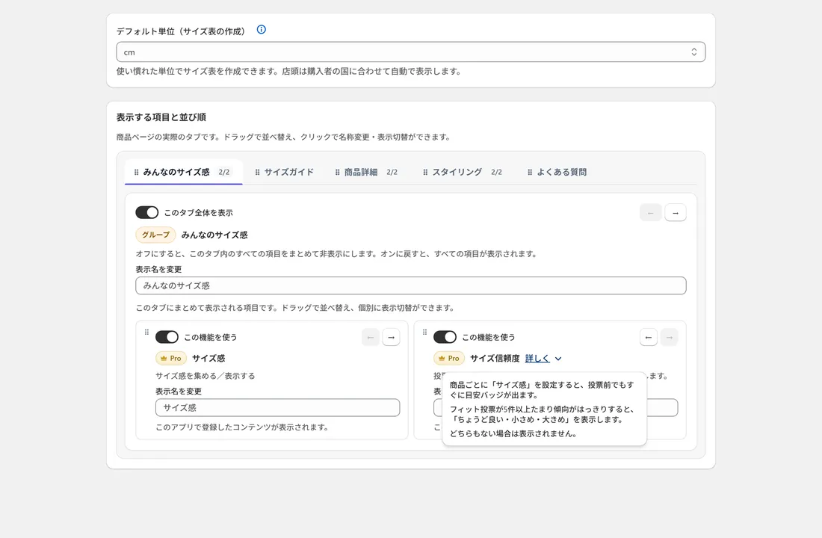Viewport: 822px width, 538px height.
Task: Click right arrow on the サイズ信頼度 card
Action: click(669, 337)
